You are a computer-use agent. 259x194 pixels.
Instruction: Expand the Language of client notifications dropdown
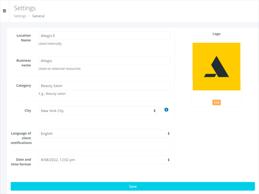tap(105, 133)
